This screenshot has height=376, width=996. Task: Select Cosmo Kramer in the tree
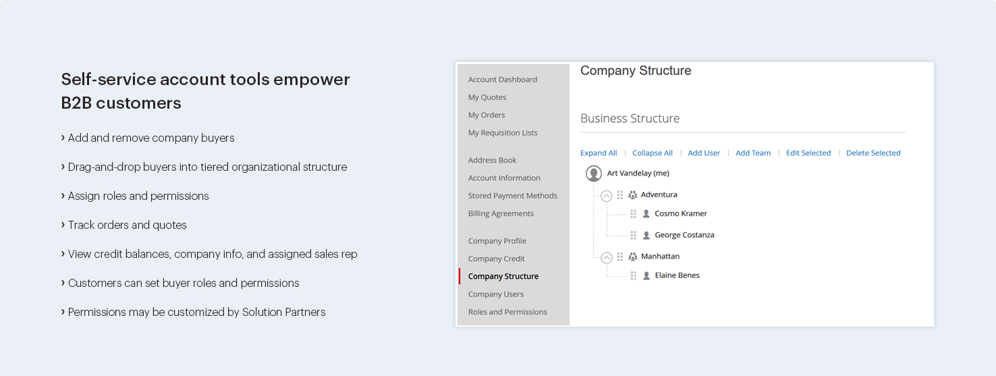681,213
